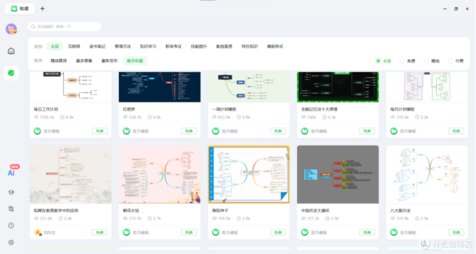The image size is (476, 254).
Task: Open the 每月计划模板 thumbnail
Action: pyautogui.click(x=427, y=87)
